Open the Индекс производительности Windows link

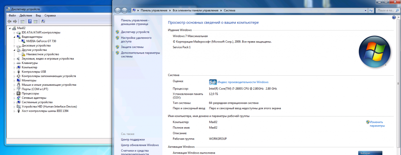[x=243, y=82]
